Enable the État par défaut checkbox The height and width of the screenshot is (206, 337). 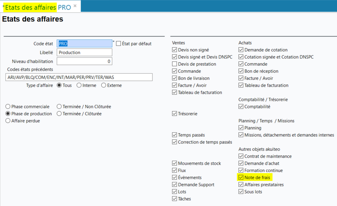pyautogui.click(x=118, y=44)
